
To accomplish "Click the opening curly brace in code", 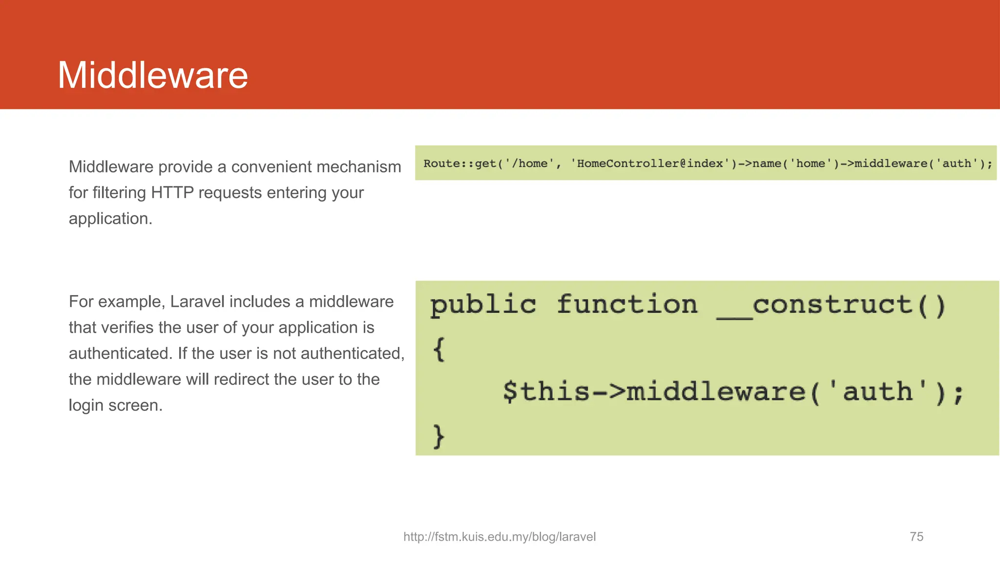I will point(439,349).
